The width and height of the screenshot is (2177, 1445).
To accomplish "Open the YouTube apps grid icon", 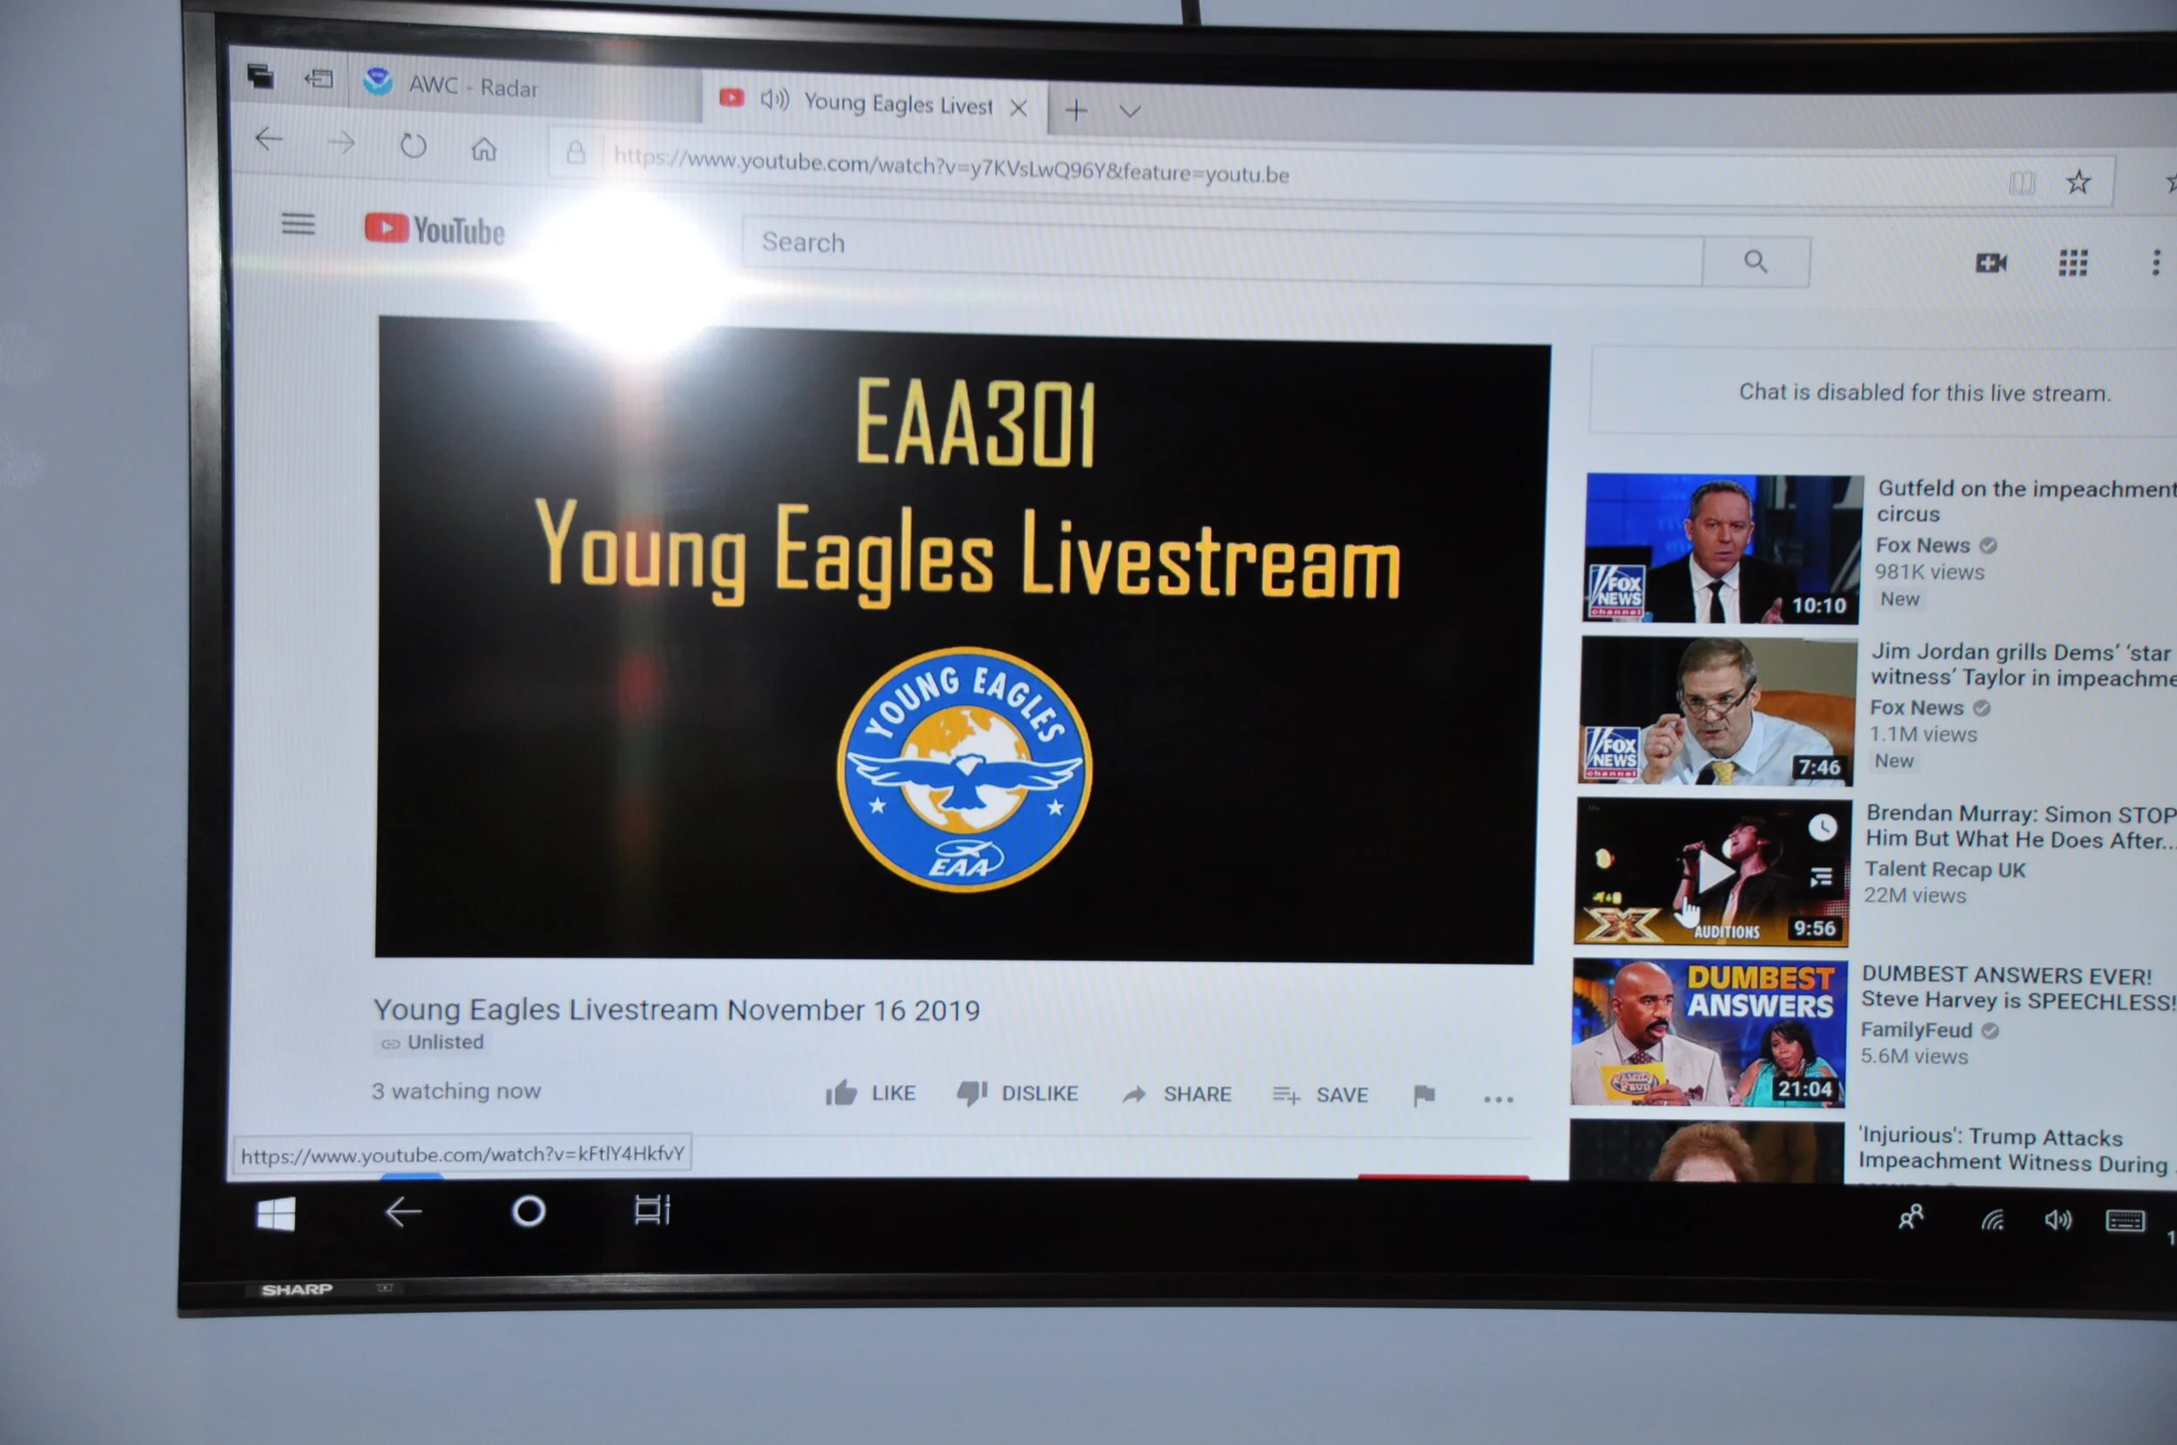I will (2073, 264).
